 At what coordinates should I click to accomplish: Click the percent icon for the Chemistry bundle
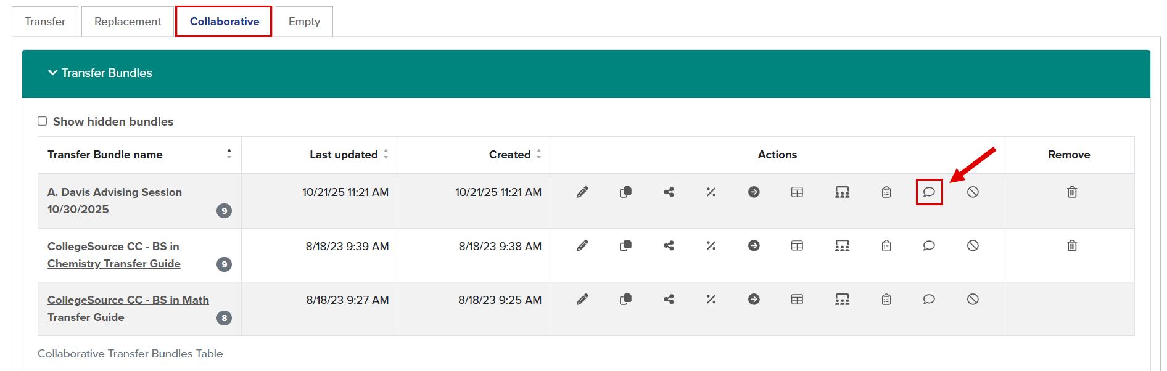click(x=711, y=245)
